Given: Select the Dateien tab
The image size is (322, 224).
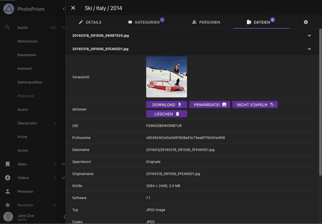Looking at the screenshot, I should point(262,22).
